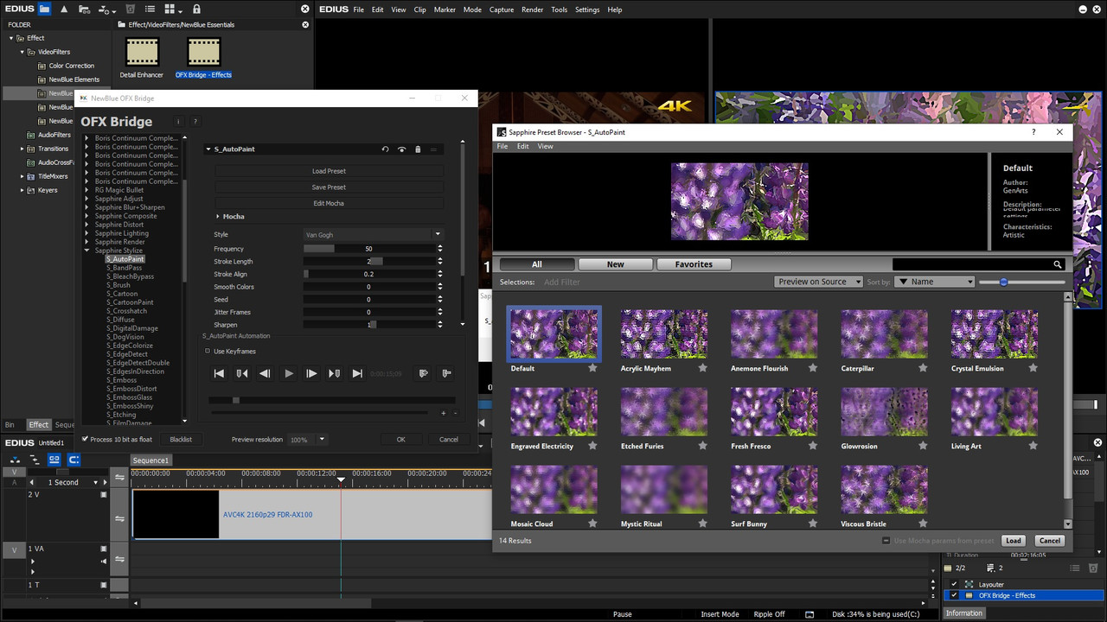The image size is (1107, 622).
Task: Collapse the S_AutoPaint section header
Action: (x=208, y=149)
